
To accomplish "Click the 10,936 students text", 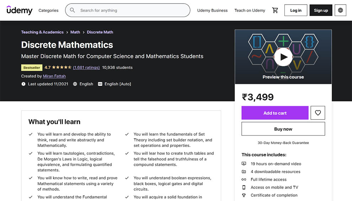I will coord(117,67).
